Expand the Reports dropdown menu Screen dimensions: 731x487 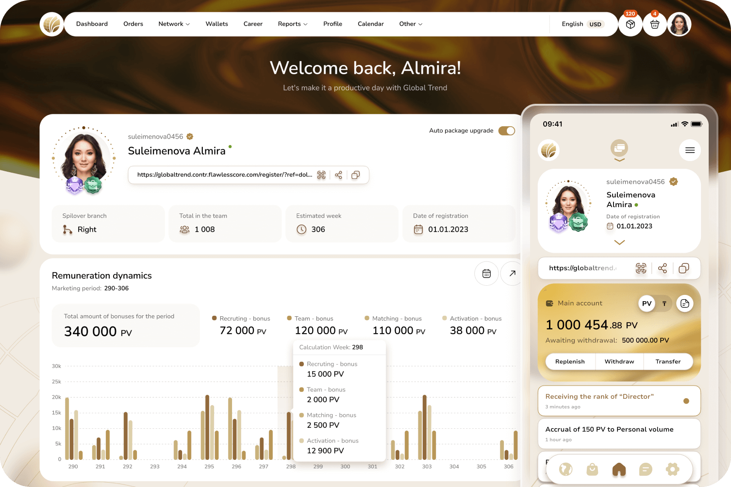tap(293, 24)
